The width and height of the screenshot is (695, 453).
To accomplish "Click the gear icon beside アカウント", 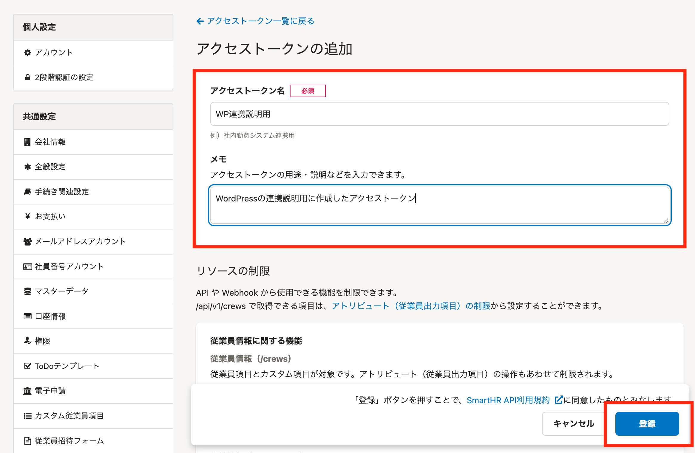I will [x=27, y=53].
